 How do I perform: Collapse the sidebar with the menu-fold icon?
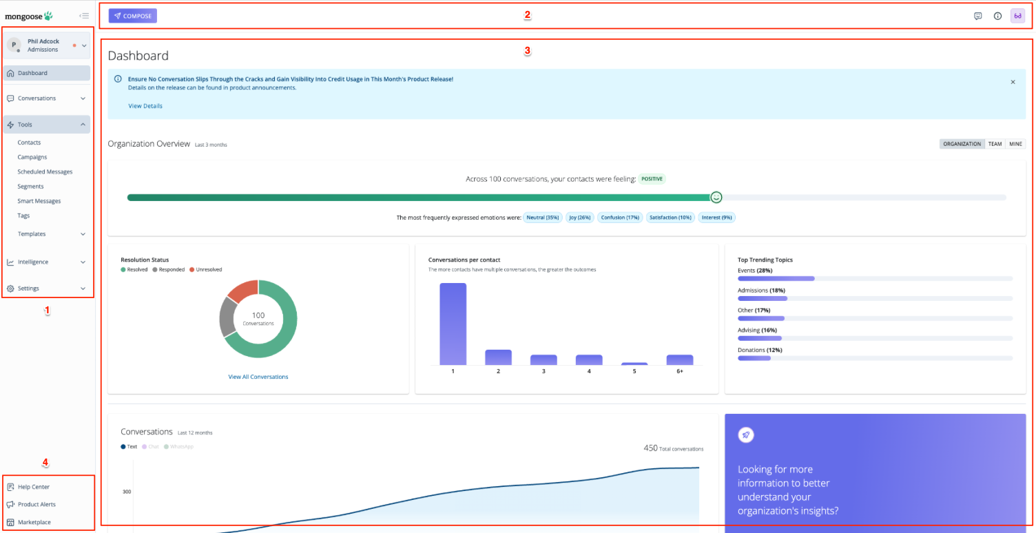[84, 16]
